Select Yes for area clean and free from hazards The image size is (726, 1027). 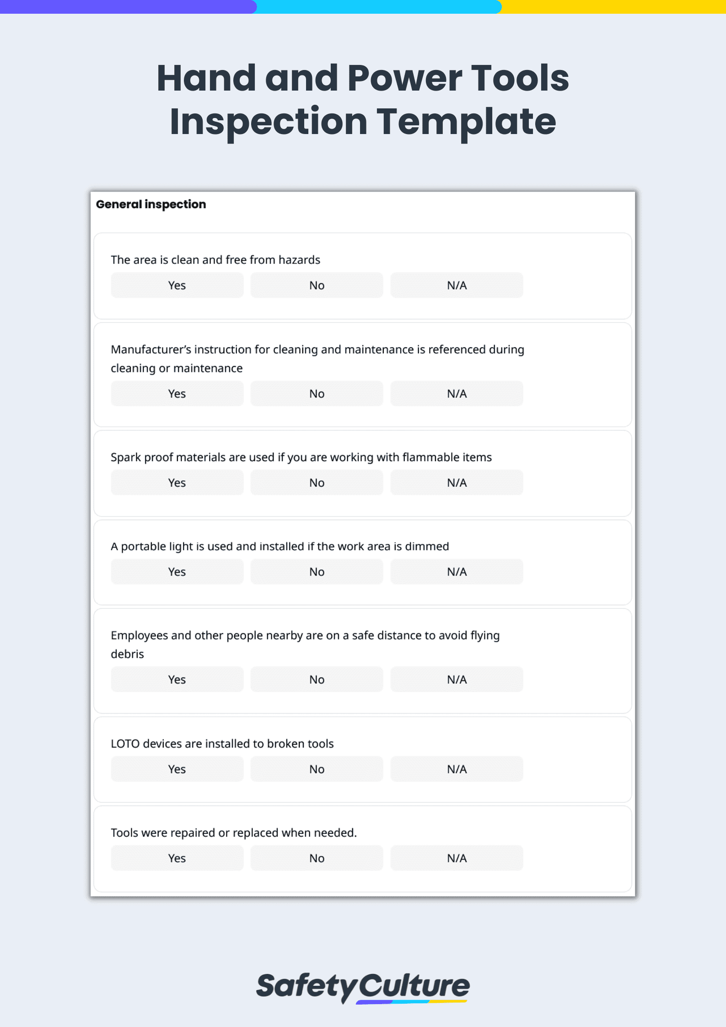click(177, 285)
